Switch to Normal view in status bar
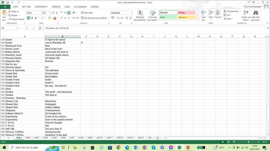Image resolution: width=270 pixels, height=151 pixels. pyautogui.click(x=222, y=142)
